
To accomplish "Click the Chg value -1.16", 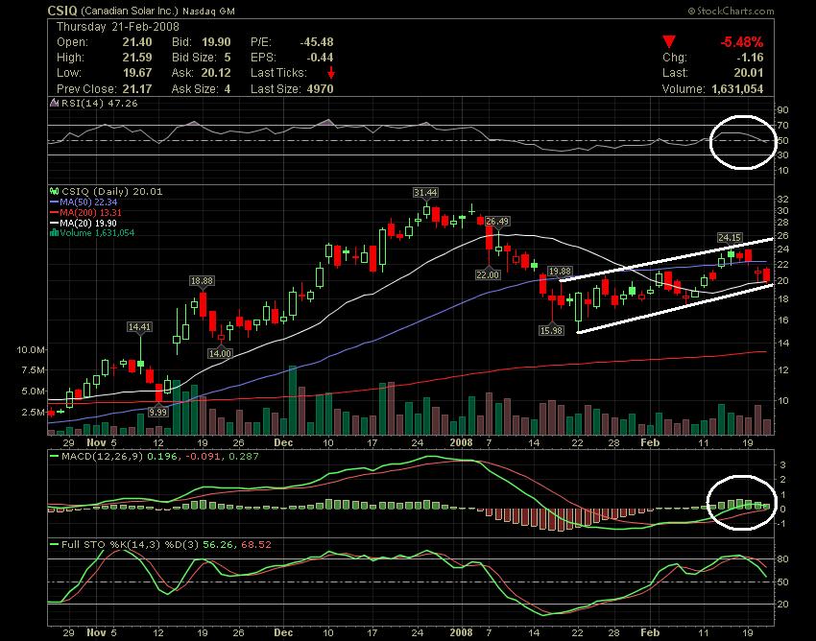I will point(750,58).
